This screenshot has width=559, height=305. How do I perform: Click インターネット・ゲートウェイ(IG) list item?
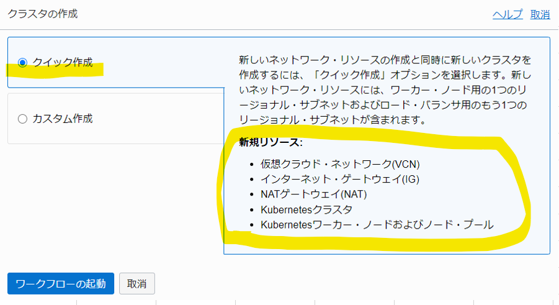click(340, 179)
